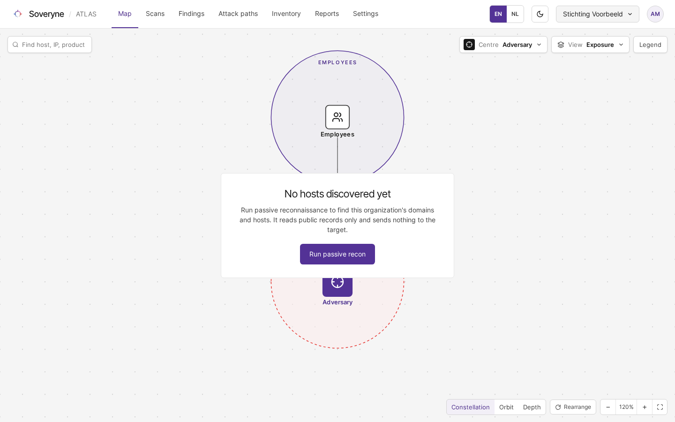Zoom in with the plus icon
The image size is (675, 422).
pos(645,407)
